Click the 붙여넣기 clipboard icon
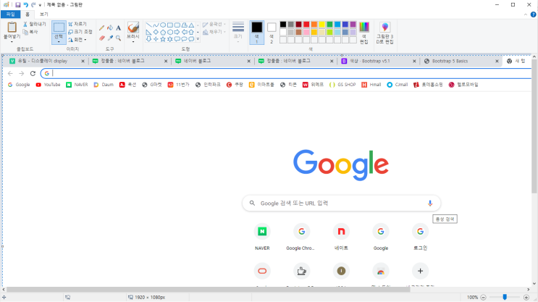The width and height of the screenshot is (538, 302). [12, 27]
